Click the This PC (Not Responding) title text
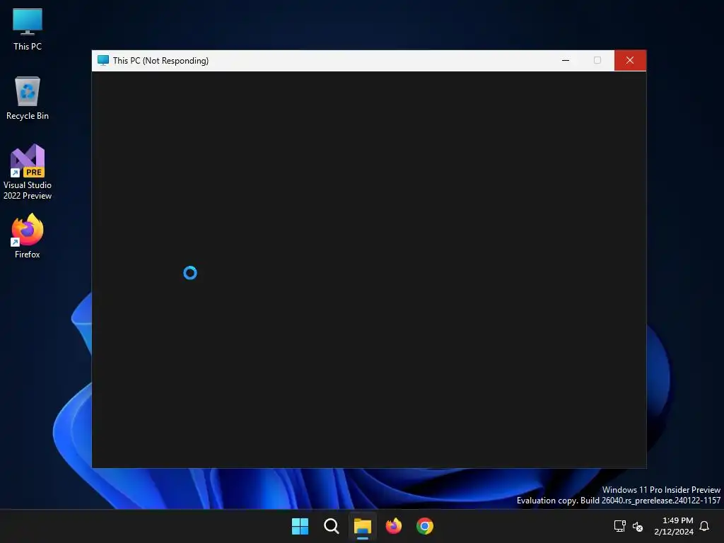Image resolution: width=724 pixels, height=543 pixels. (x=160, y=61)
